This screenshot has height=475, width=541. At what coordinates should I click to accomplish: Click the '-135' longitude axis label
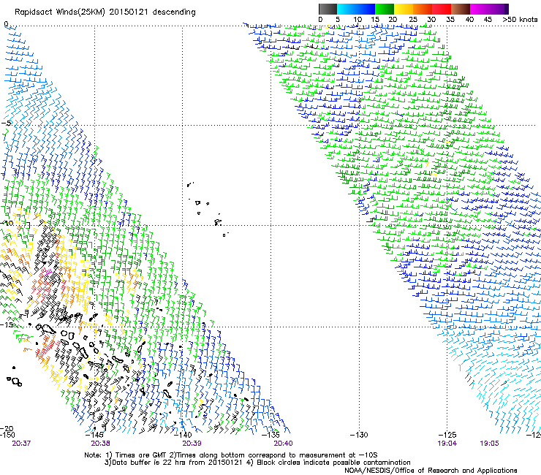point(270,435)
